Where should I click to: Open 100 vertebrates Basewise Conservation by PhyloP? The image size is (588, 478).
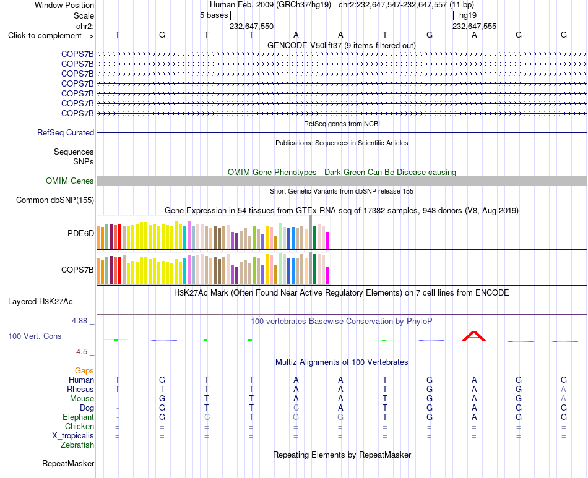tap(342, 321)
